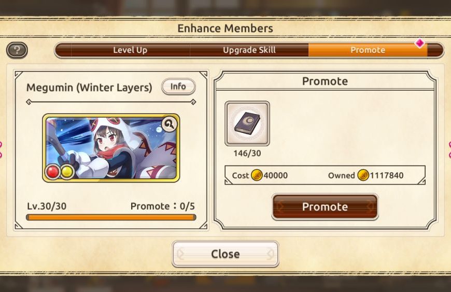This screenshot has height=292, width=451.
Task: Confirm with the brown Promote button
Action: [325, 207]
